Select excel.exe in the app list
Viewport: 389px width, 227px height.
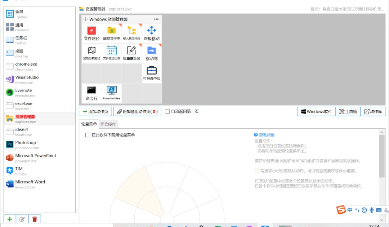click(40, 106)
